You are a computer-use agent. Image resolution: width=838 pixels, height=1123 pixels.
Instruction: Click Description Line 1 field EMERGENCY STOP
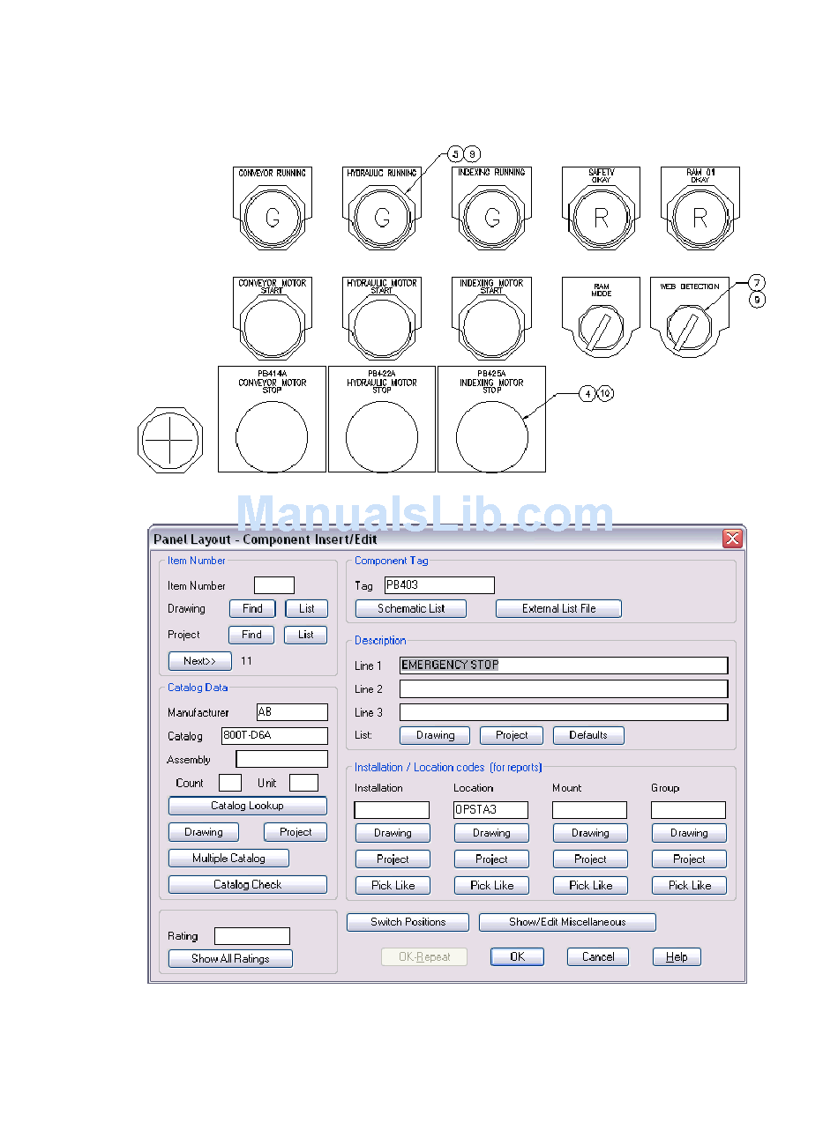pos(564,666)
